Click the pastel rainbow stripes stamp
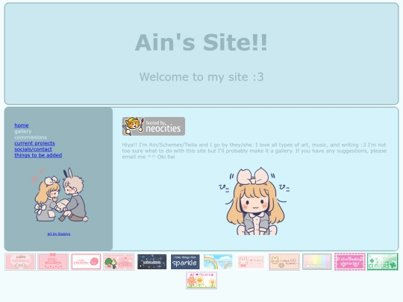The image size is (403, 302). tap(317, 262)
